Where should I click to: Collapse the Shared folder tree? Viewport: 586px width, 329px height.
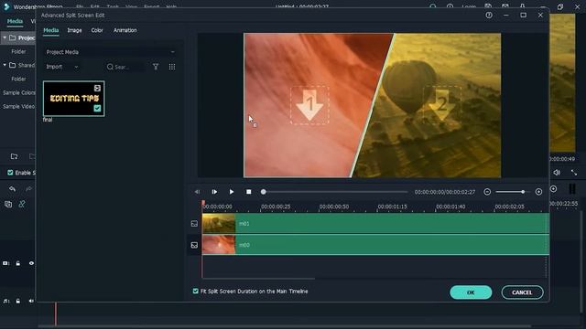5,65
